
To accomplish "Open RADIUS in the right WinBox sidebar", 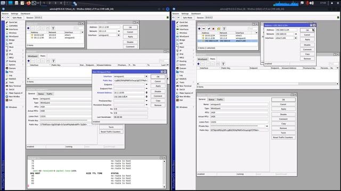I will tap(183, 79).
